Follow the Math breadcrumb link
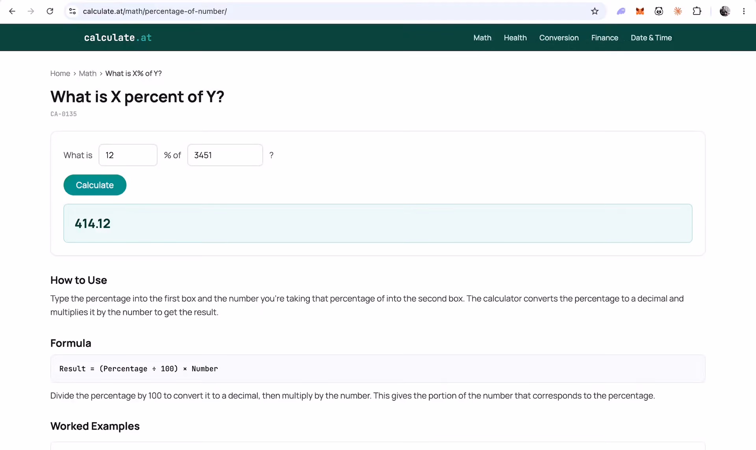The width and height of the screenshot is (756, 450). [87, 74]
